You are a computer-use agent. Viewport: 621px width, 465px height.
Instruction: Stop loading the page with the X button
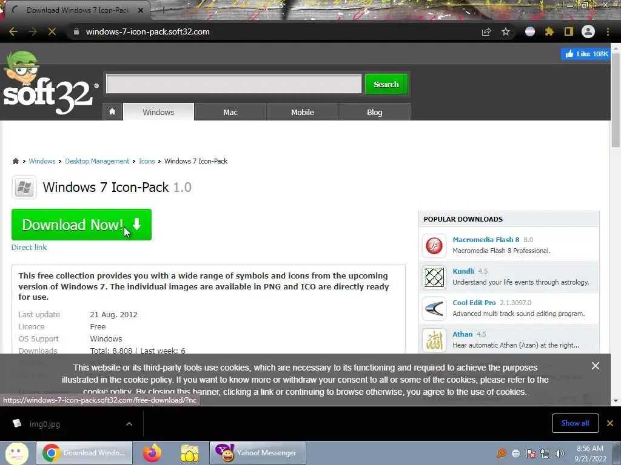pos(52,31)
